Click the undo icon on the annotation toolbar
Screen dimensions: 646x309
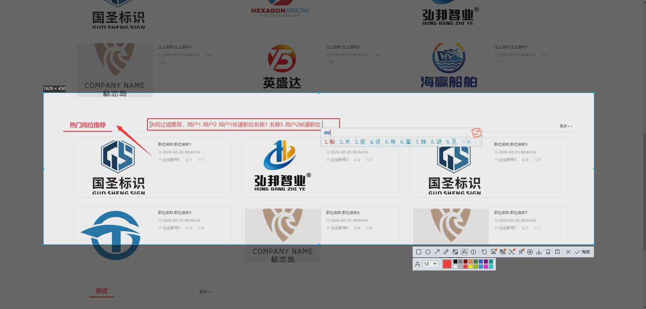[x=484, y=252]
